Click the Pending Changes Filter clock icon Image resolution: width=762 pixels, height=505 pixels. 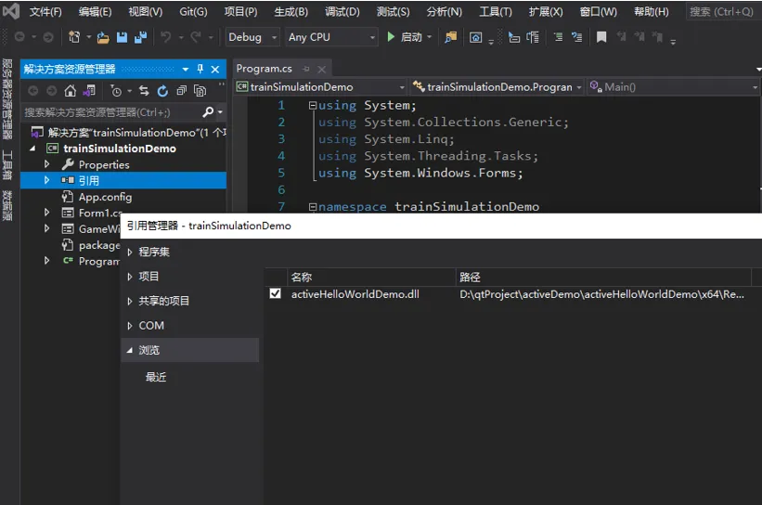click(117, 91)
